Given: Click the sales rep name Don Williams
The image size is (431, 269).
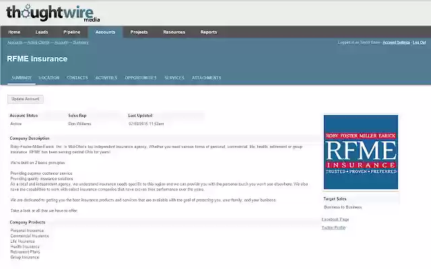Looking at the screenshot, I should (x=79, y=124).
